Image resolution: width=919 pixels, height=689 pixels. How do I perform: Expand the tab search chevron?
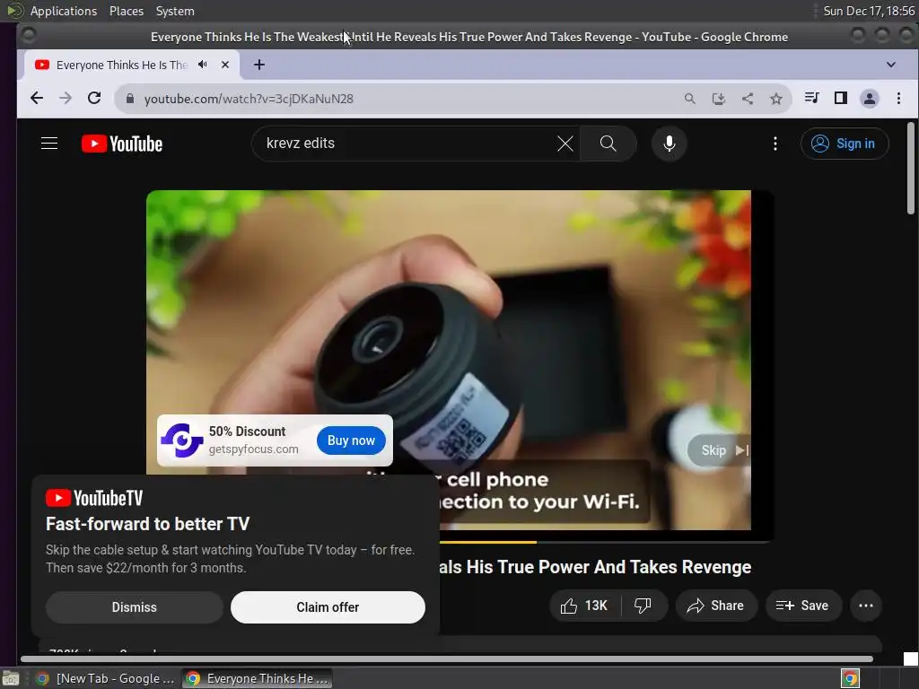click(x=891, y=65)
